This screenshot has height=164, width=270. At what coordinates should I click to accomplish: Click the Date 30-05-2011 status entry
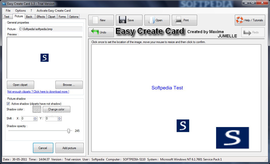click(x=15, y=159)
